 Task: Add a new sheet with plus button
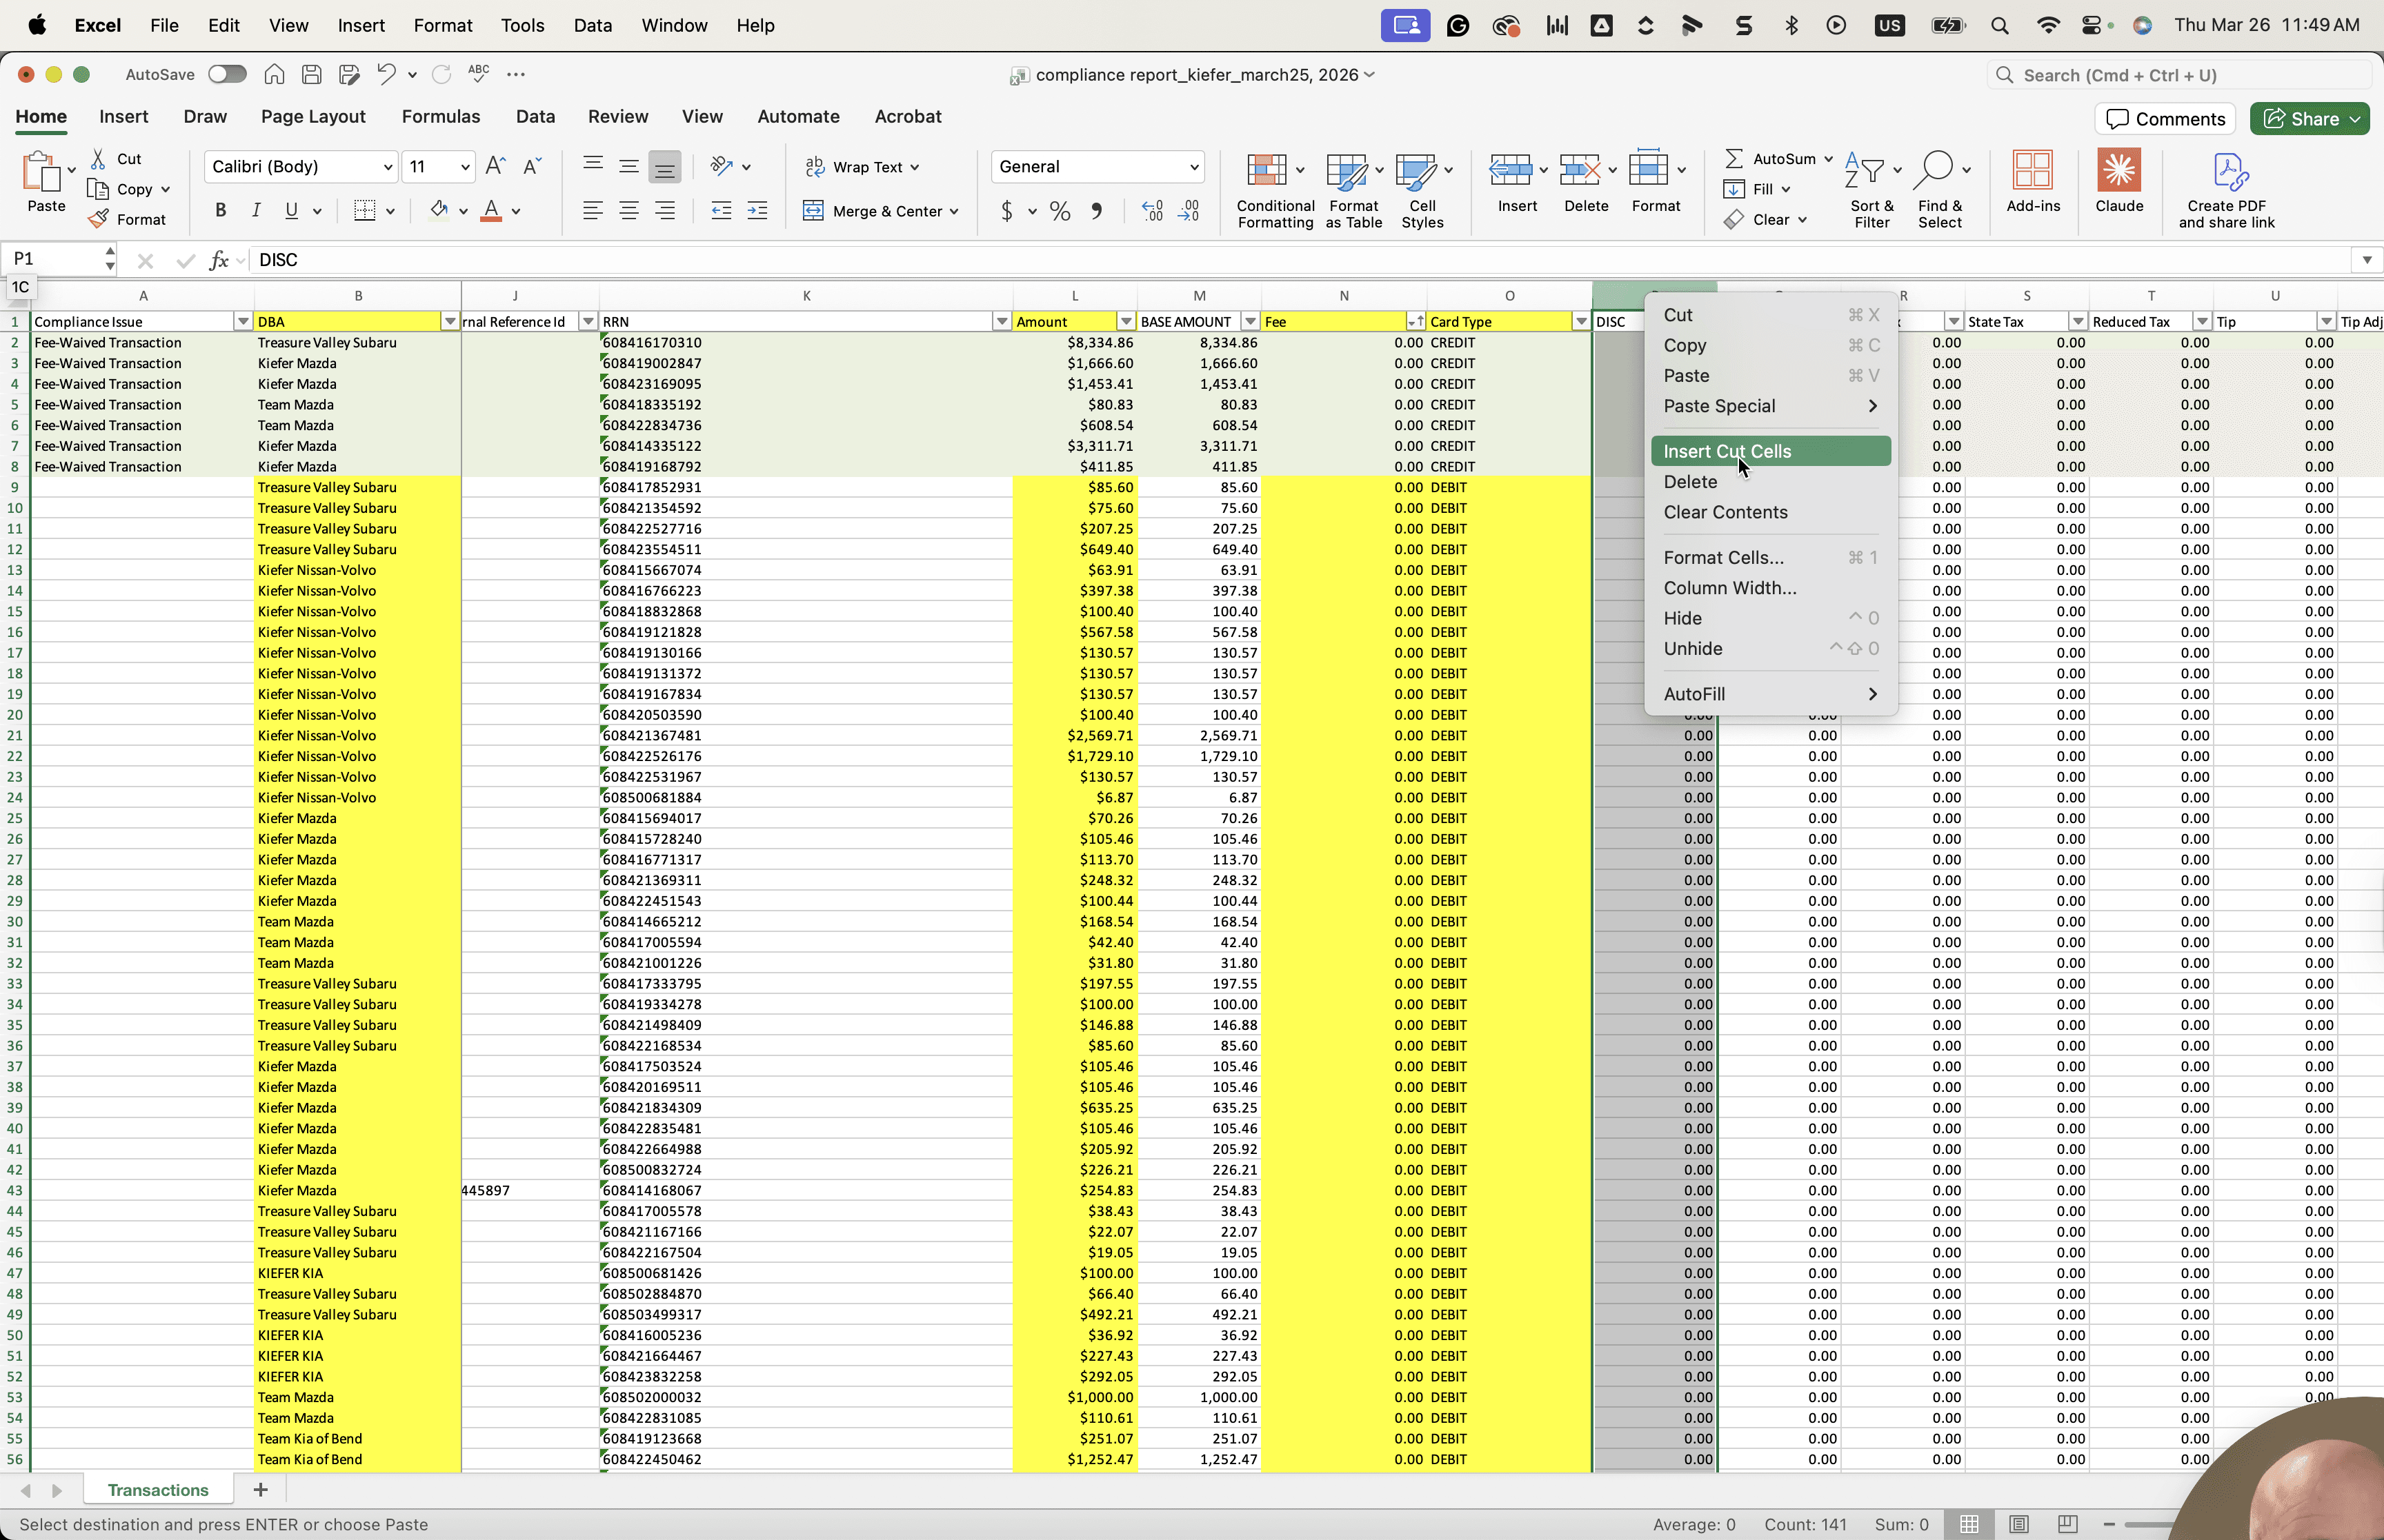(x=260, y=1490)
